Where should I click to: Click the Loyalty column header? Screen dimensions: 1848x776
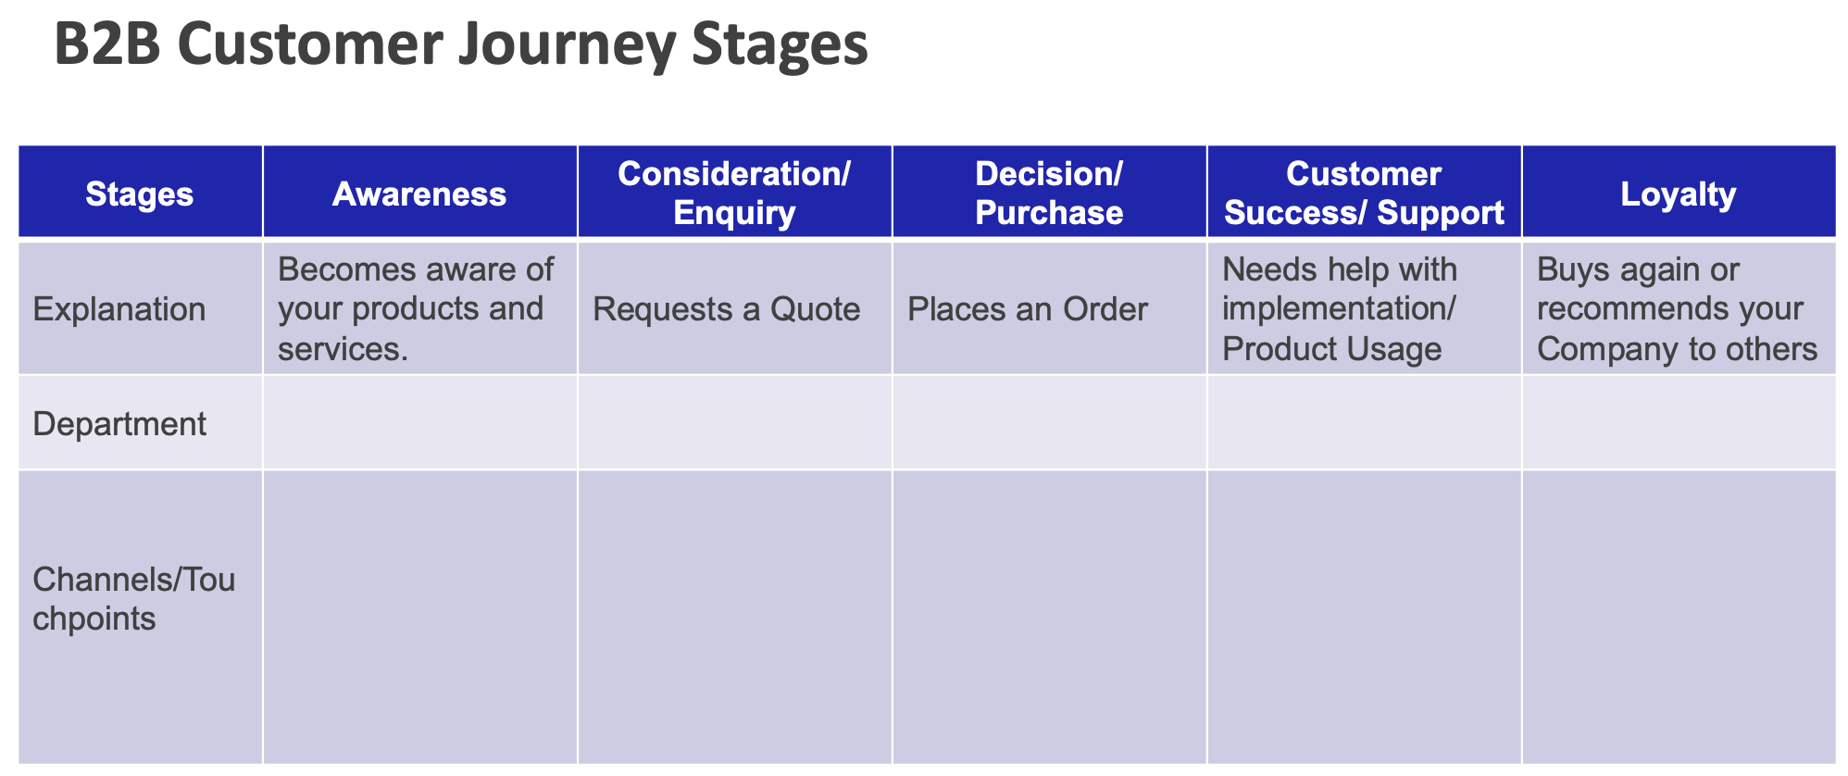[1678, 193]
